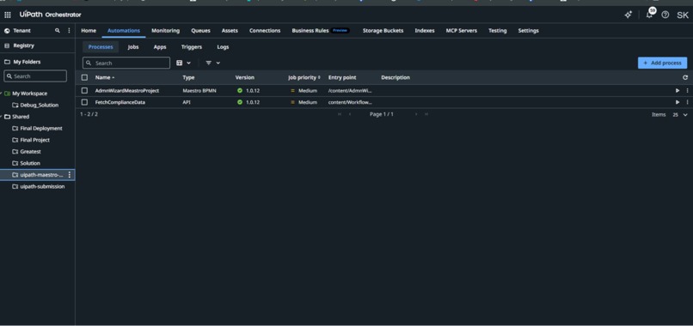Open the Connections tab
693x326 pixels.
coord(265,30)
